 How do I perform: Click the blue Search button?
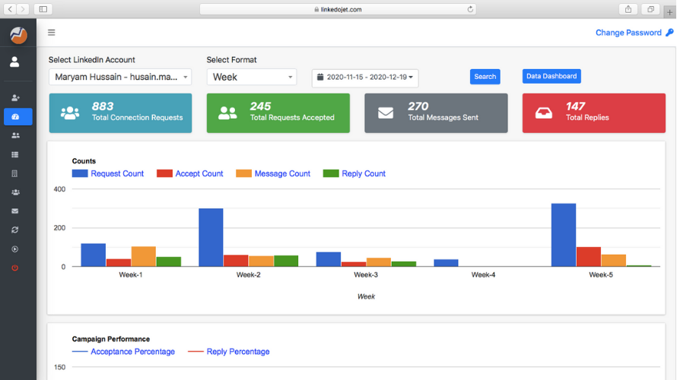pos(485,76)
